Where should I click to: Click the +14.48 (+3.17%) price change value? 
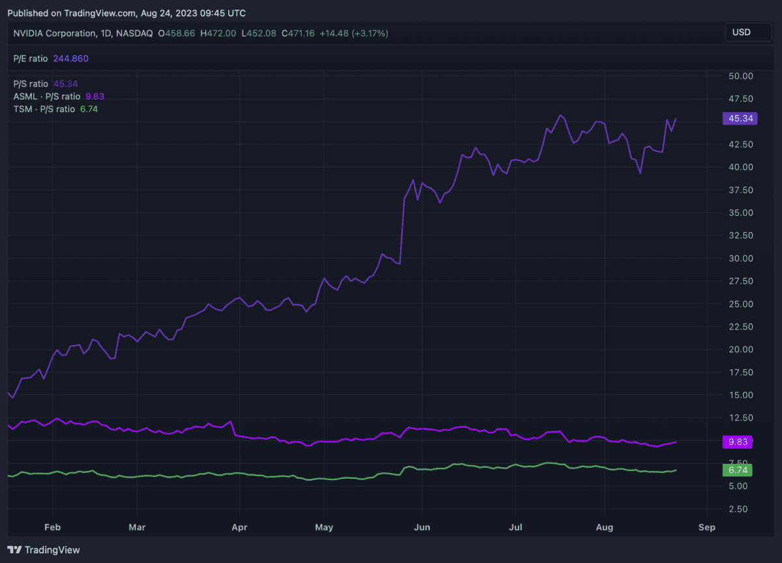353,33
